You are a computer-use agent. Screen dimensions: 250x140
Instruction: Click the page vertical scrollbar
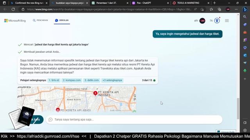tap(238, 108)
